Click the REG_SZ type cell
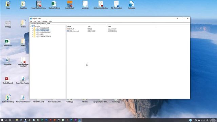 tap(90, 29)
